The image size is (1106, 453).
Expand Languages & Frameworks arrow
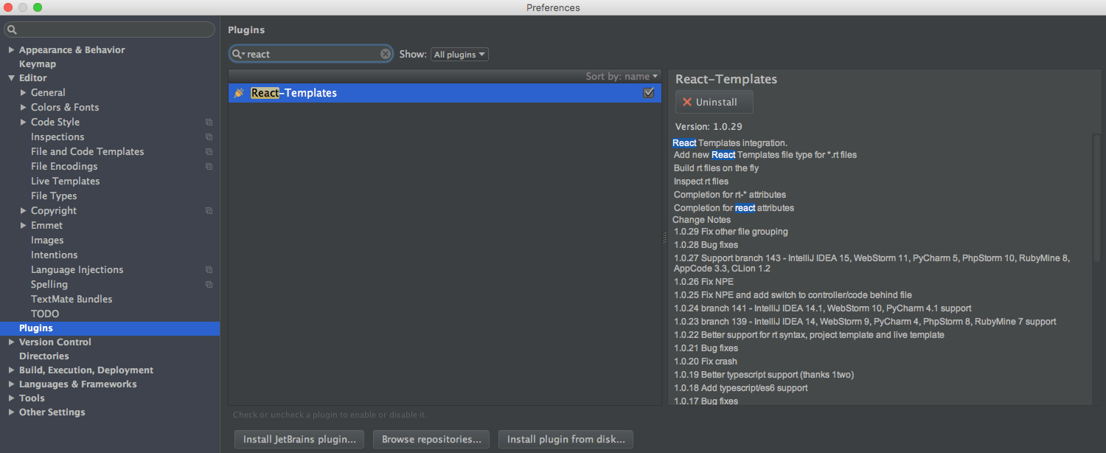pos(11,384)
